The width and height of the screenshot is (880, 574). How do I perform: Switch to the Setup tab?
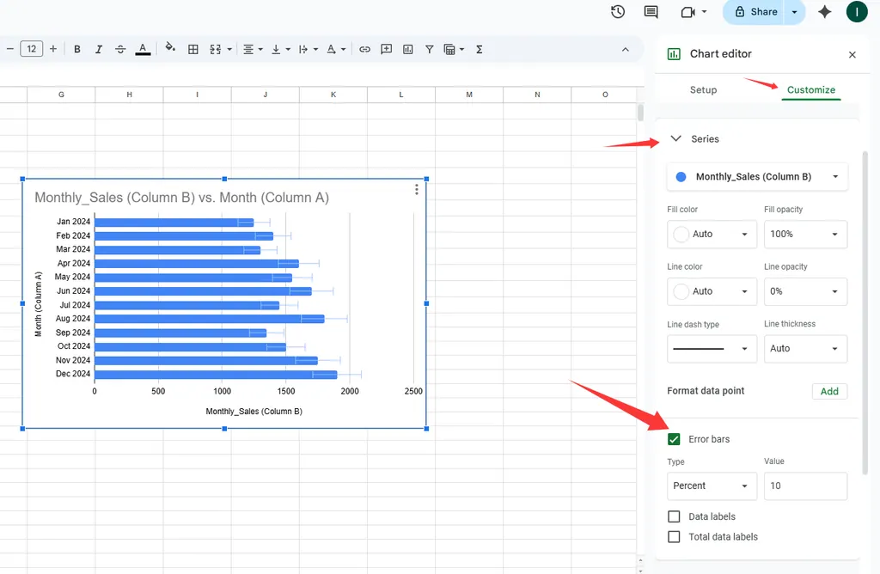703,89
